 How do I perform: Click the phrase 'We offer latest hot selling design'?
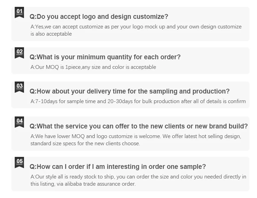pos(202,136)
